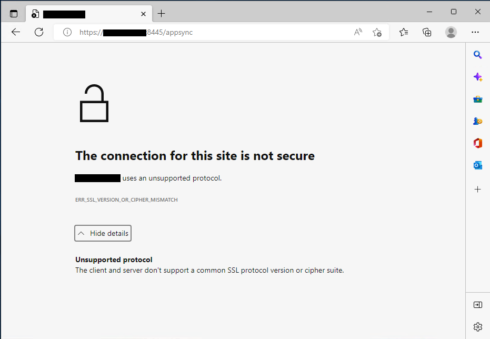This screenshot has height=339, width=490.
Task: Open the Settings and more menu
Action: coord(475,32)
